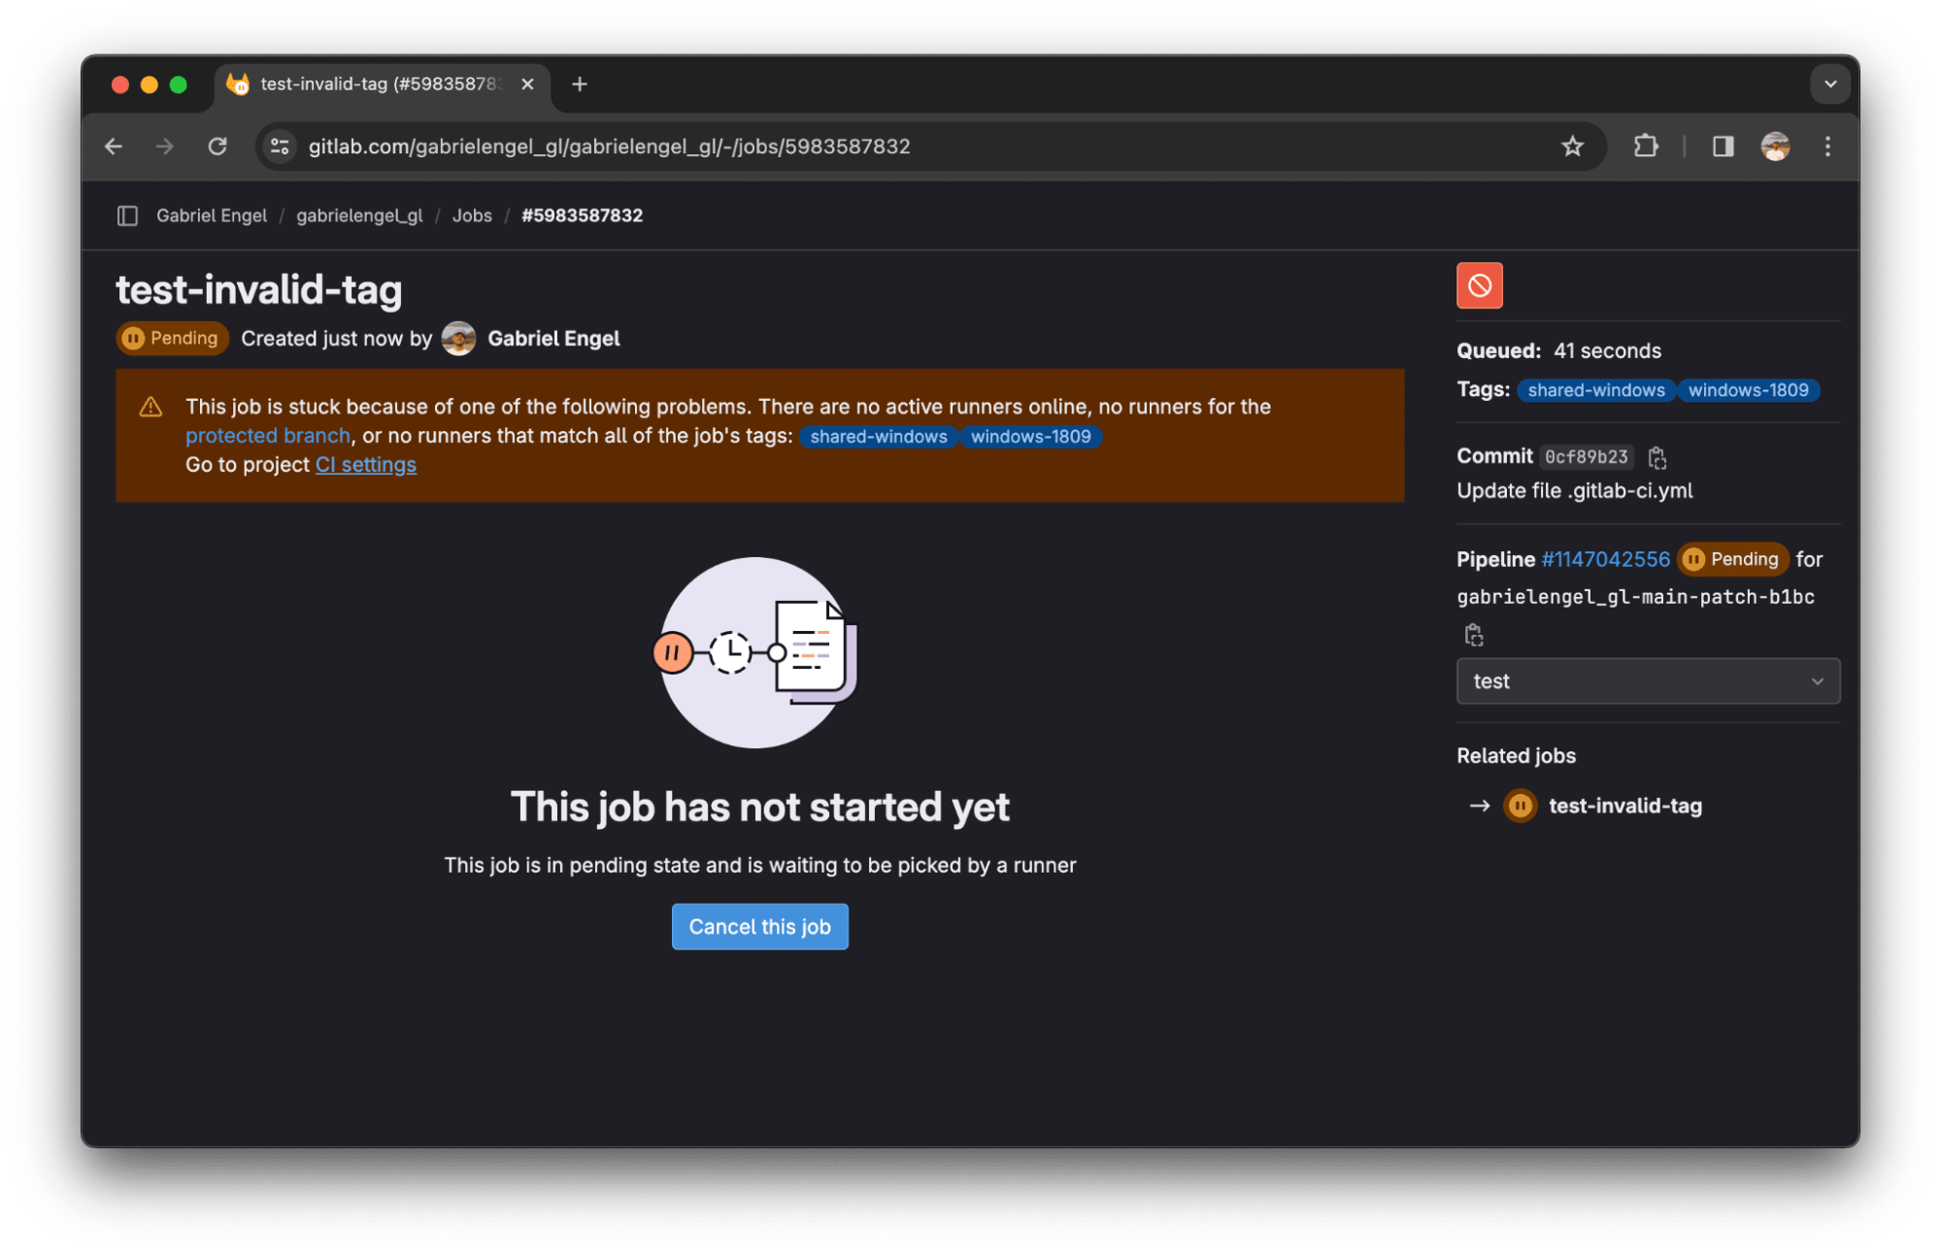Go to project CI settings link
Screen dimensions: 1941x1256
(365, 464)
